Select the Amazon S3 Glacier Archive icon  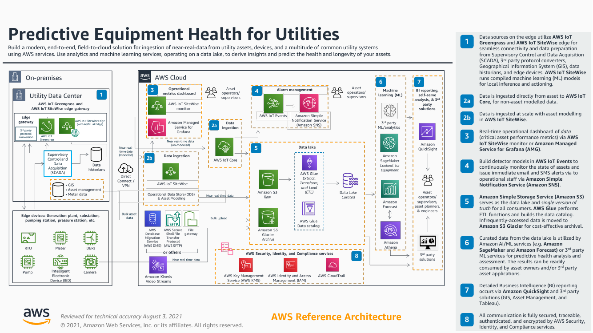coord(268,217)
